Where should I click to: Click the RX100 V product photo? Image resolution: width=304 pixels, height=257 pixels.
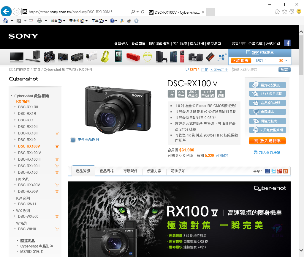tap(118, 110)
